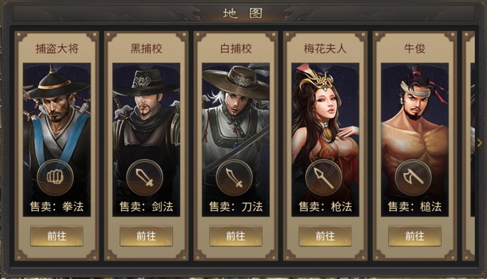Click the hammer icon for 槌法

pyautogui.click(x=413, y=178)
